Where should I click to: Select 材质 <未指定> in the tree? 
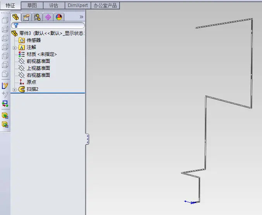tap(41, 54)
